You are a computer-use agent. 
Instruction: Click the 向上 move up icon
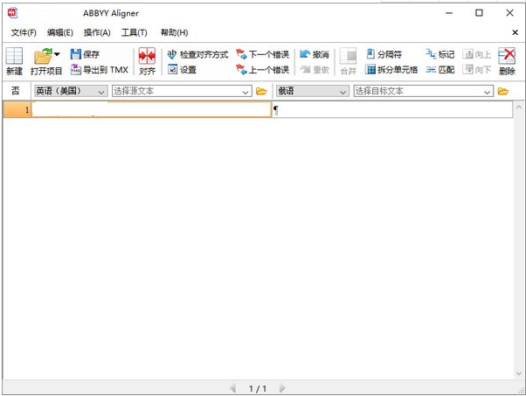click(x=467, y=54)
